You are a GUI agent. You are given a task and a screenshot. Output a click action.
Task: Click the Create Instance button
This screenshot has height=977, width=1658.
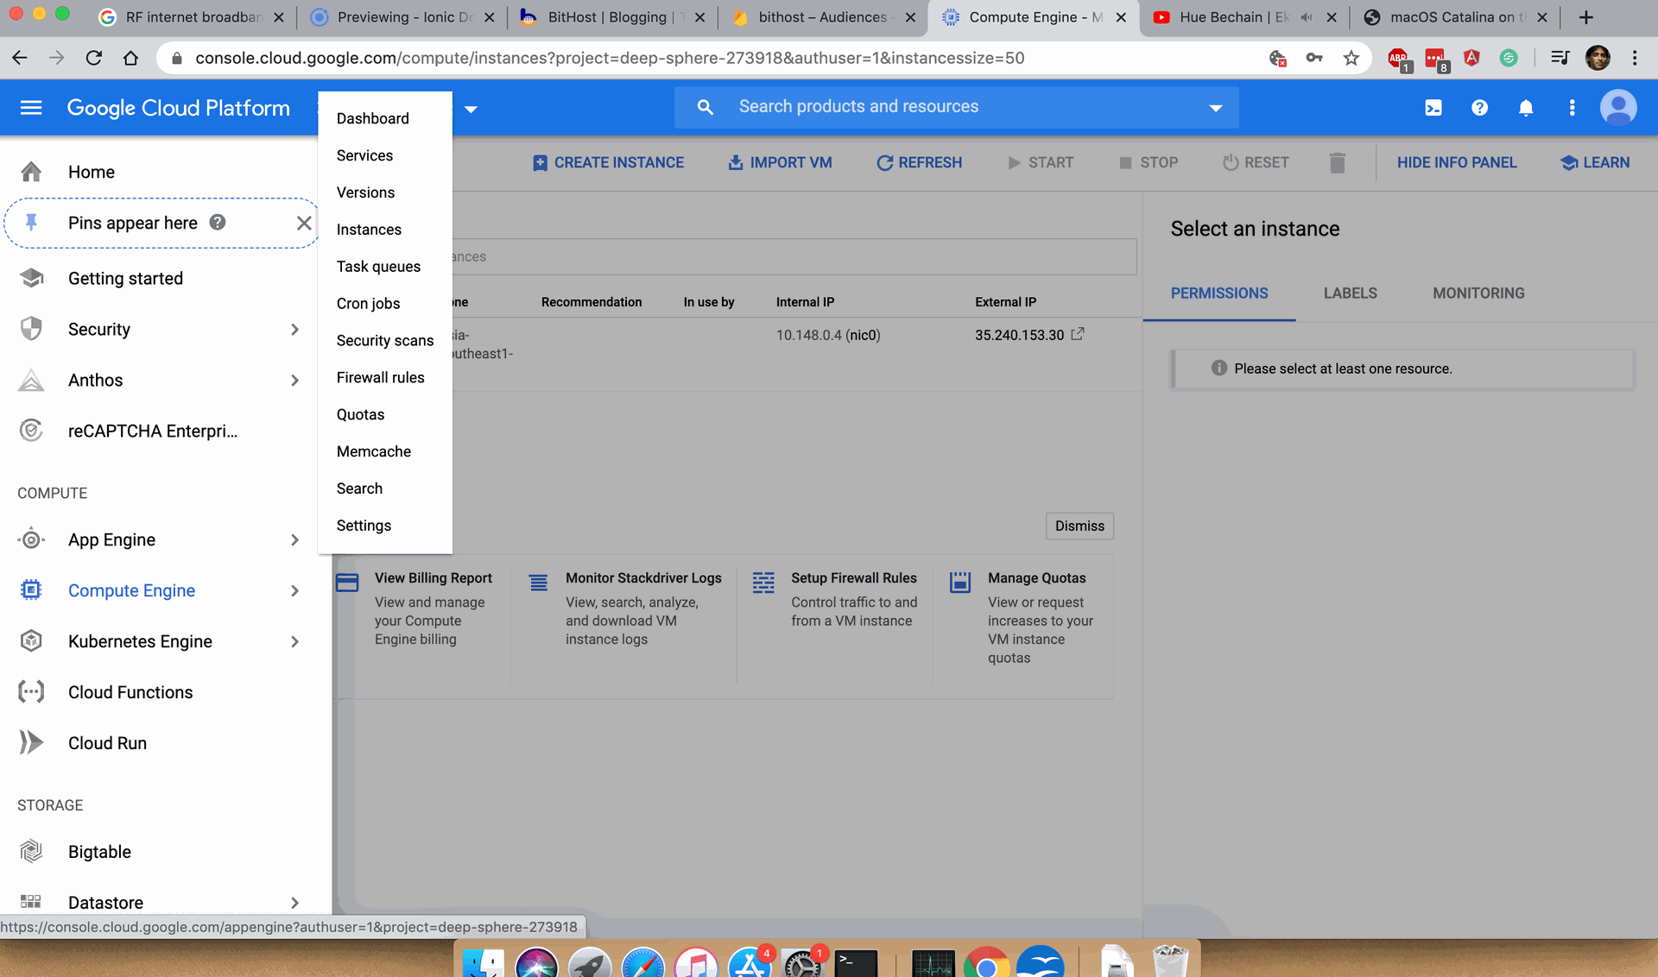click(x=608, y=162)
